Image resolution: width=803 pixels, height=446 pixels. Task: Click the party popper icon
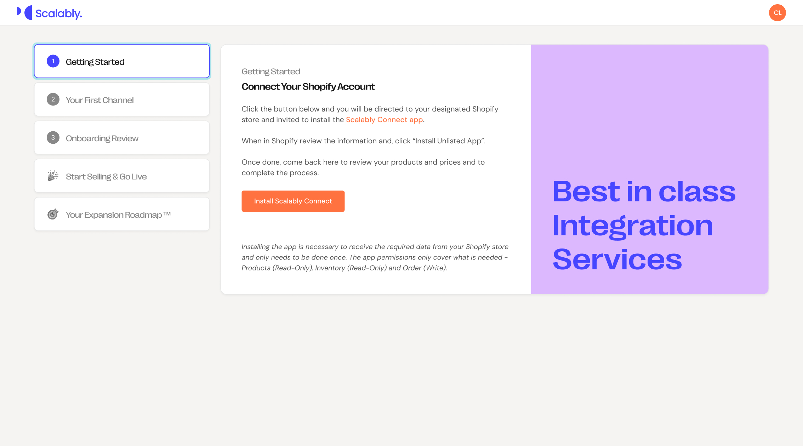[x=53, y=176]
